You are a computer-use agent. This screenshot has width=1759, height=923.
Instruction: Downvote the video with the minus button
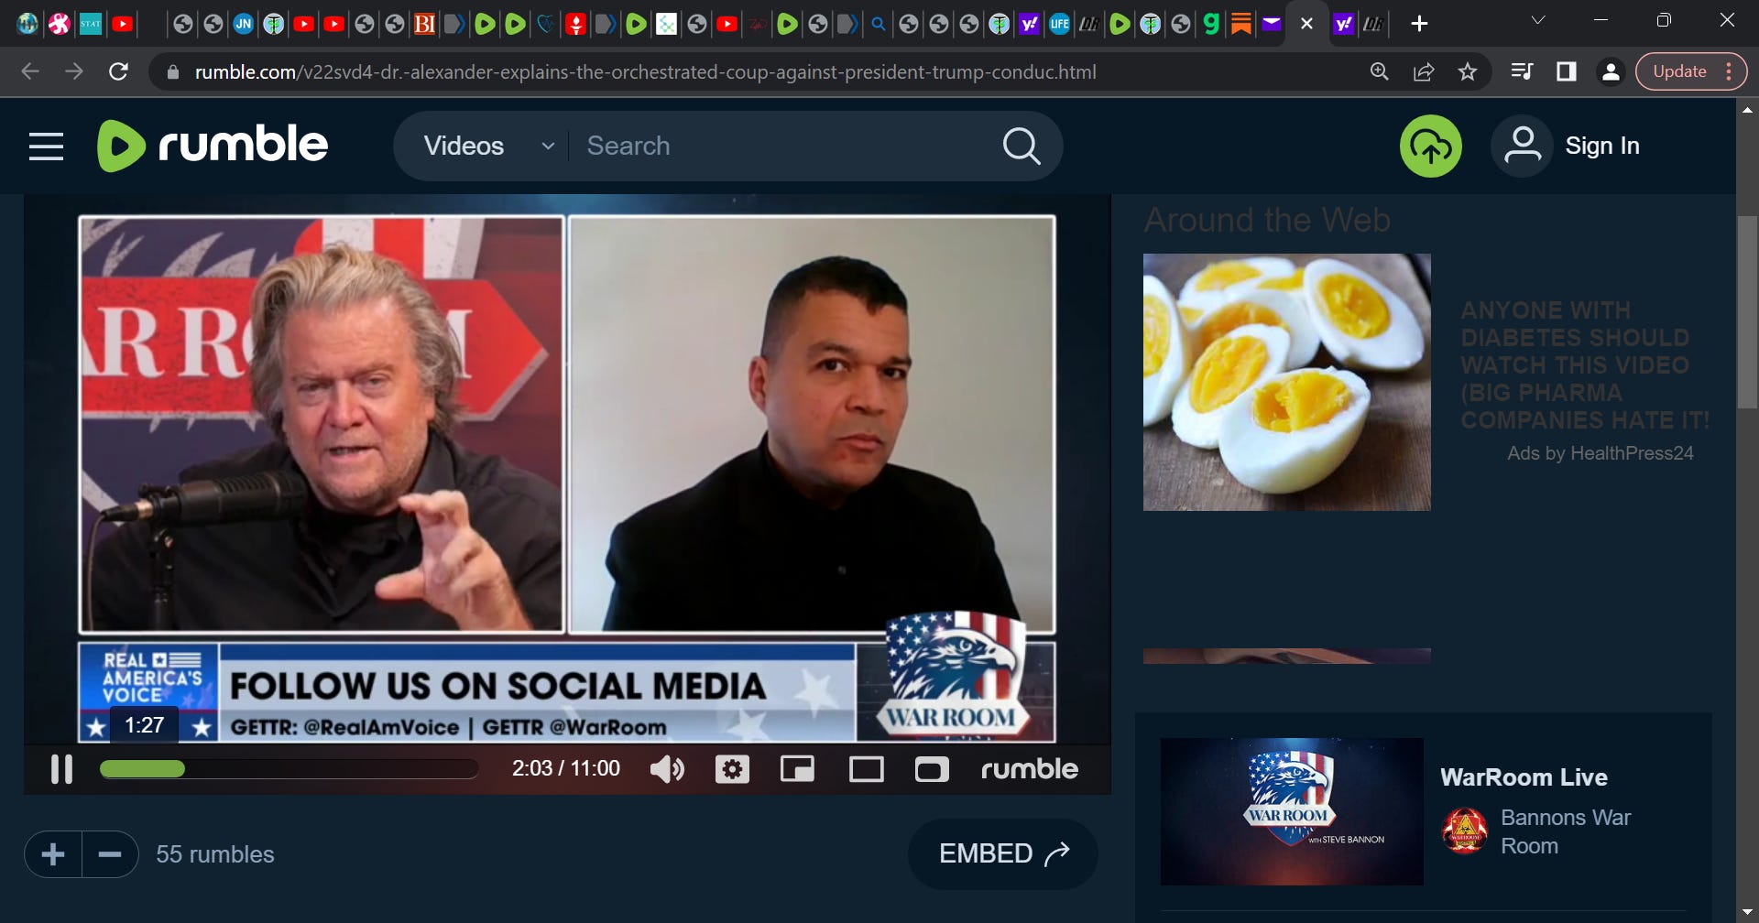pos(110,854)
